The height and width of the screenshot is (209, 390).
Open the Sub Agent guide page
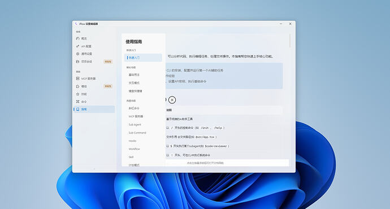coord(135,124)
